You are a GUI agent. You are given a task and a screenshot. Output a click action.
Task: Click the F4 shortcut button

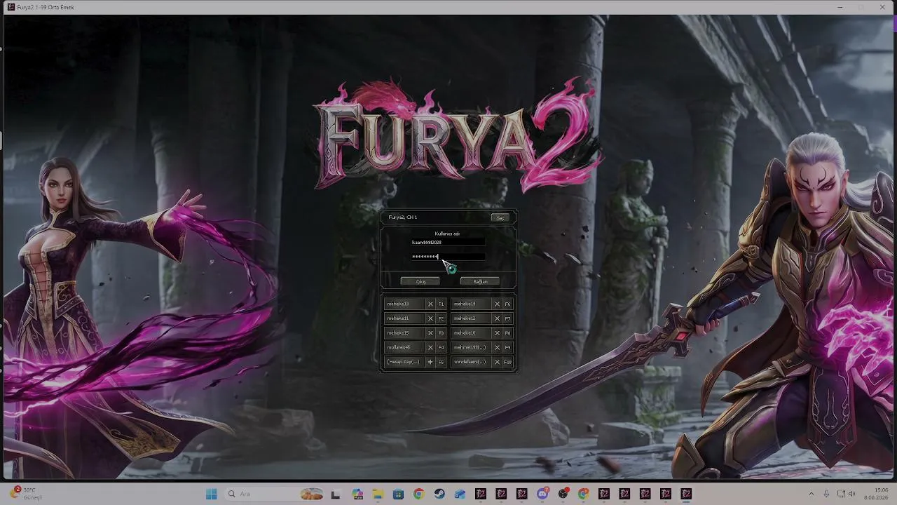coord(441,348)
